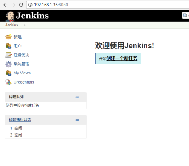Open the 系统管理 link
This screenshot has width=189, height=166.
[22, 64]
